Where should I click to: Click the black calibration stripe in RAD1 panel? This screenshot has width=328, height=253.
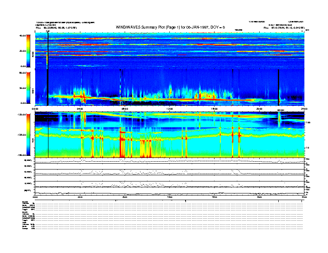[48, 87]
